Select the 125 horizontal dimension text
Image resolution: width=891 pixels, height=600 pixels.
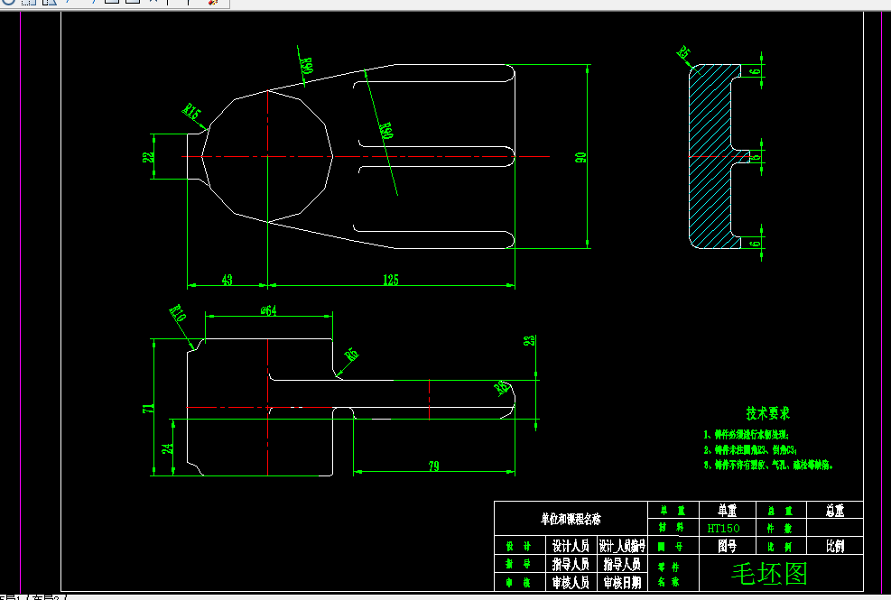(390, 280)
